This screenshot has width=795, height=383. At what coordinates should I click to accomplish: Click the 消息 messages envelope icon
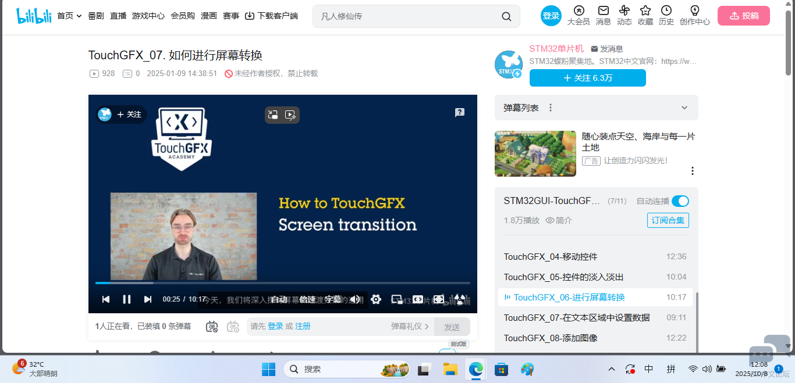coord(603,16)
